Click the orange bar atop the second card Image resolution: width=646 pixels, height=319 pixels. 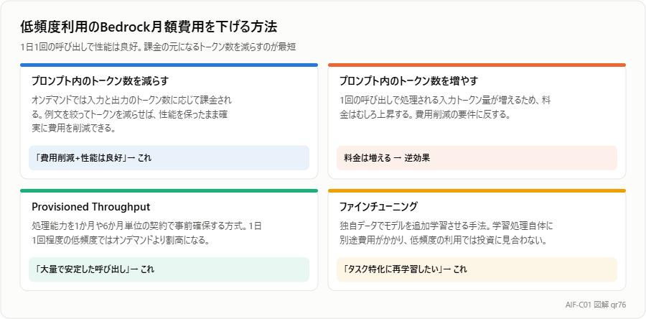point(477,65)
